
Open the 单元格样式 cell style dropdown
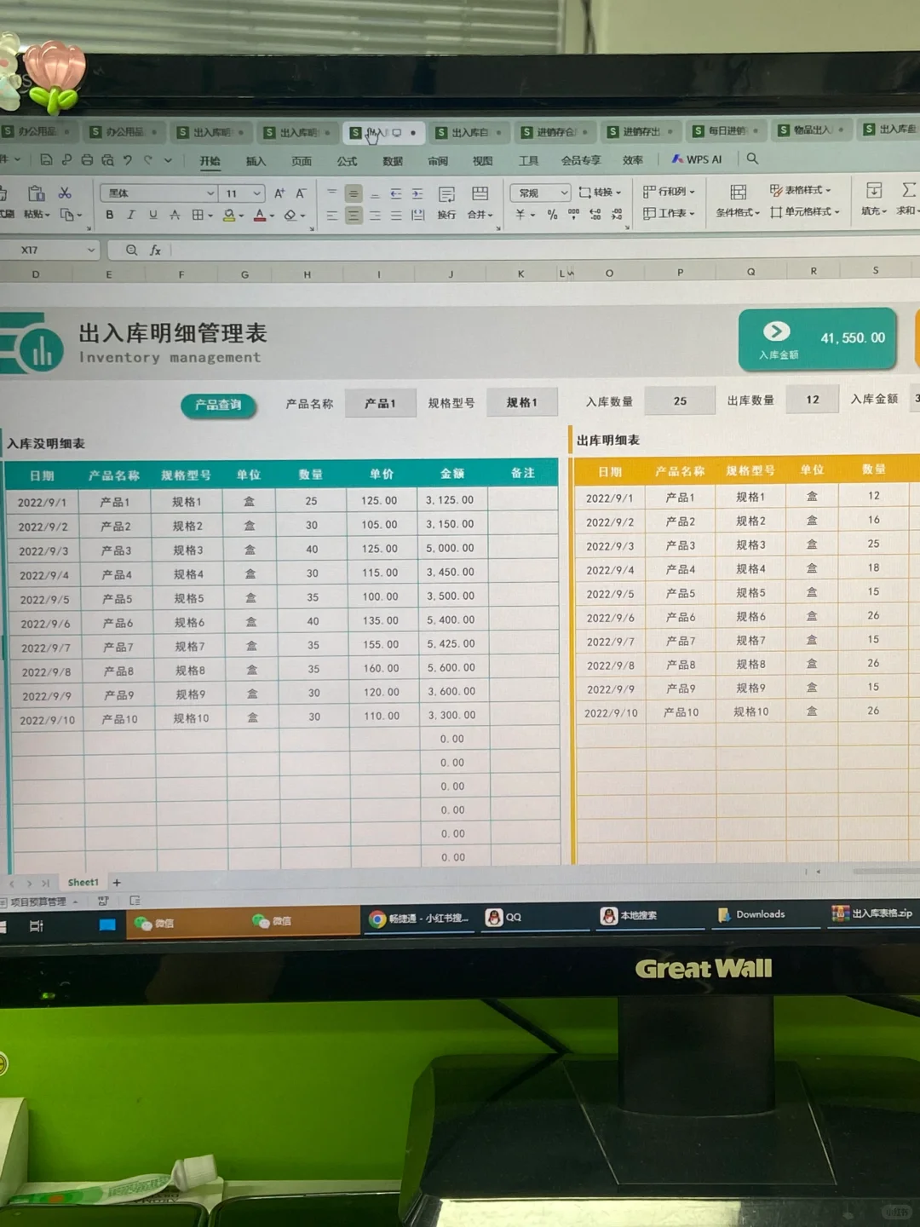pos(805,211)
